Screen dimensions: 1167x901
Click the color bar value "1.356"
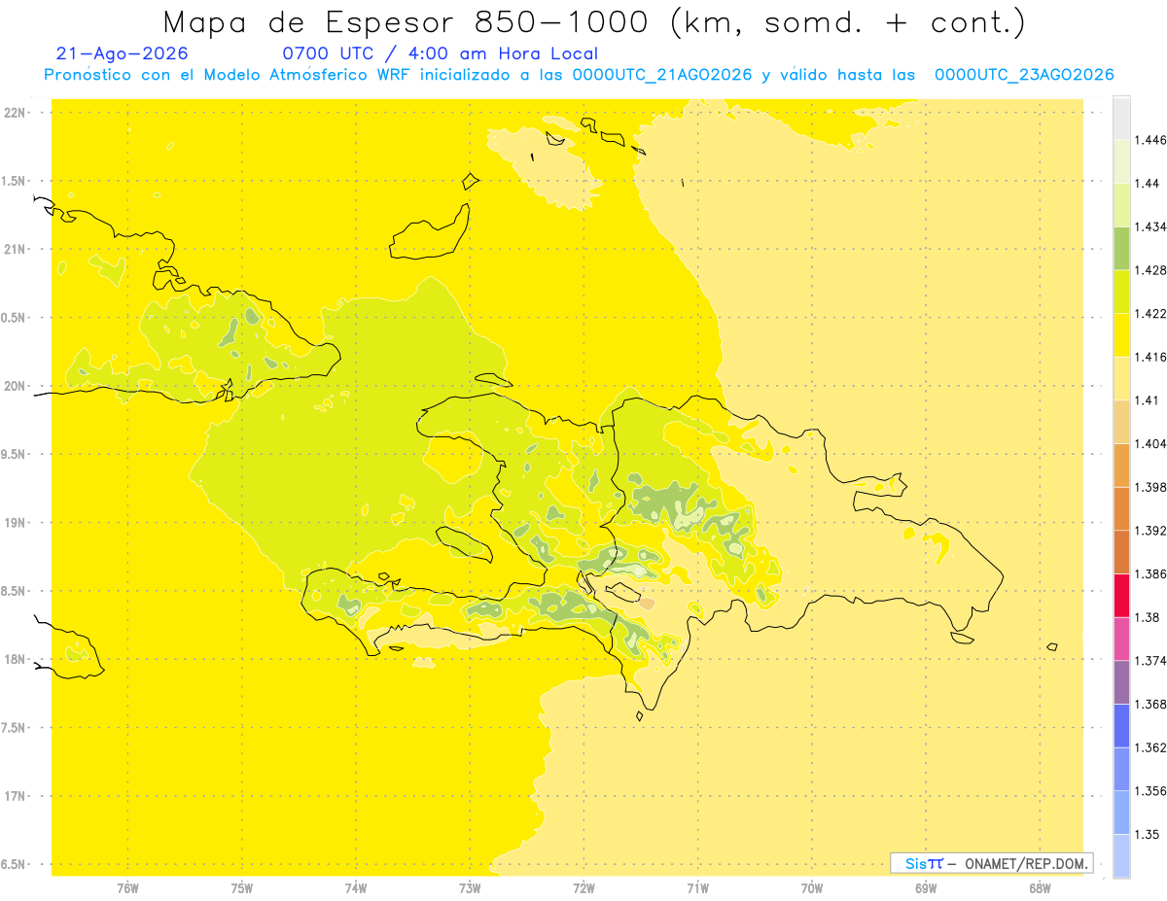1150,791
